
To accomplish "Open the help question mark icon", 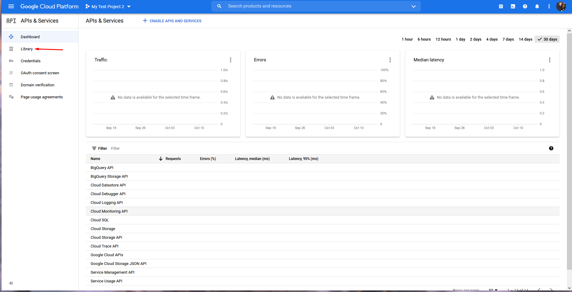I will 525,6.
